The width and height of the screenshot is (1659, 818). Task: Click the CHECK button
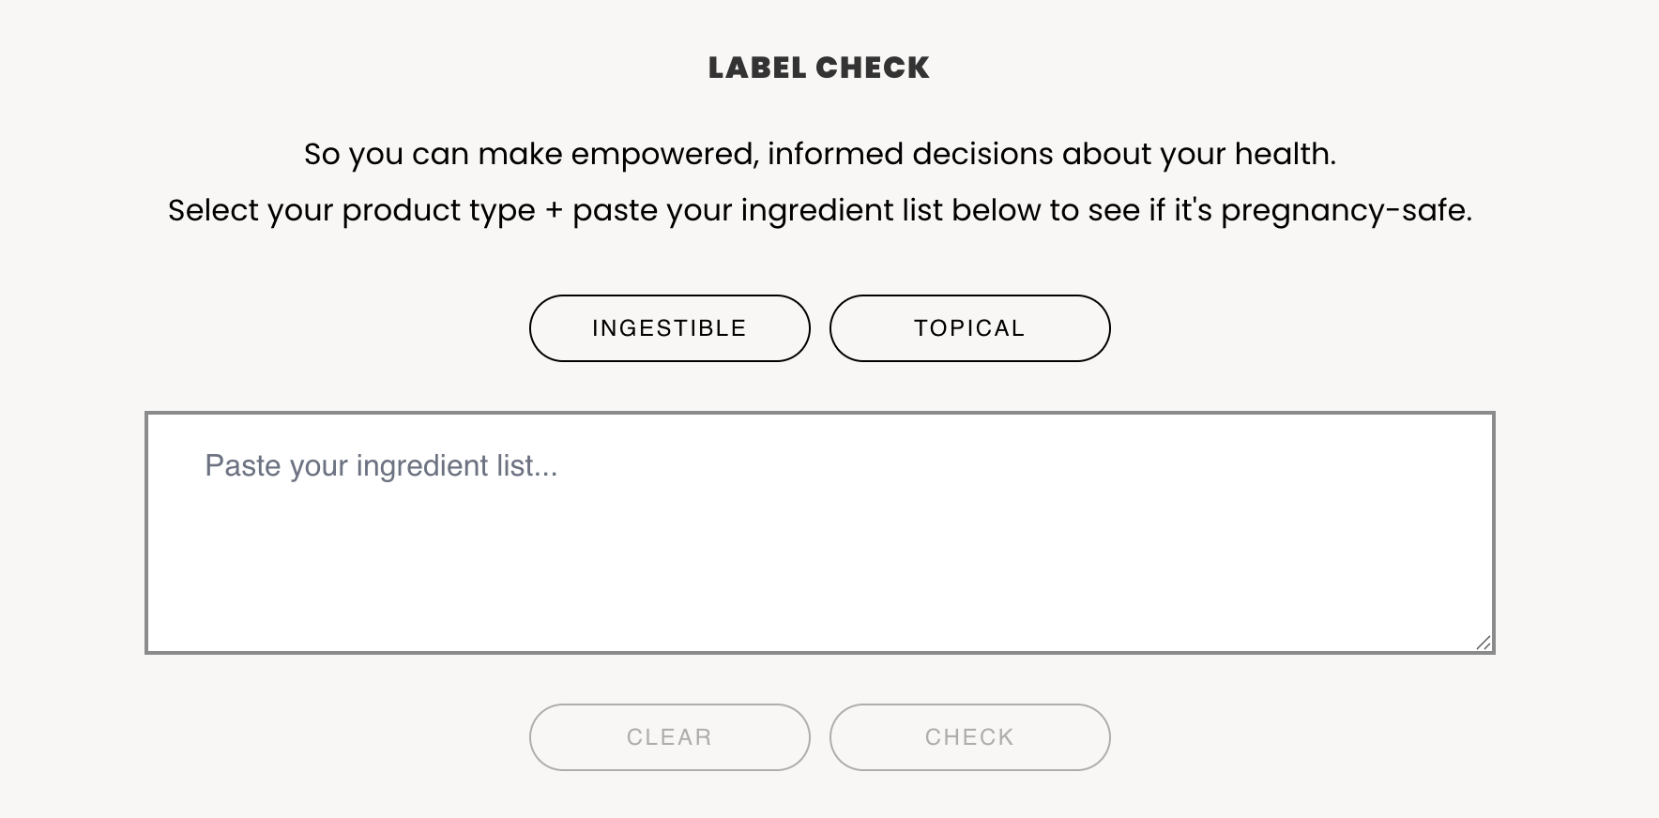point(969,737)
